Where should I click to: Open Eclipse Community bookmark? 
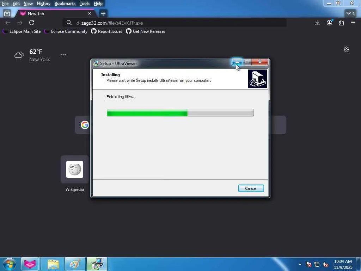[x=66, y=31]
